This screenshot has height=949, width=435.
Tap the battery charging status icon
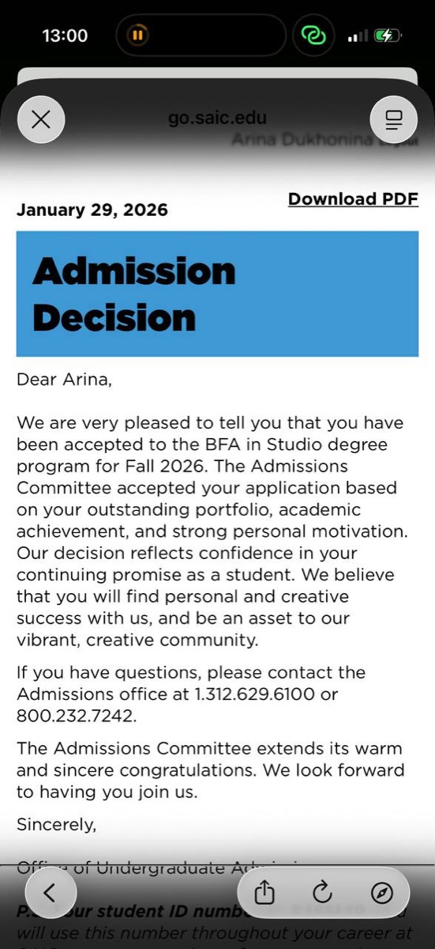point(388,36)
